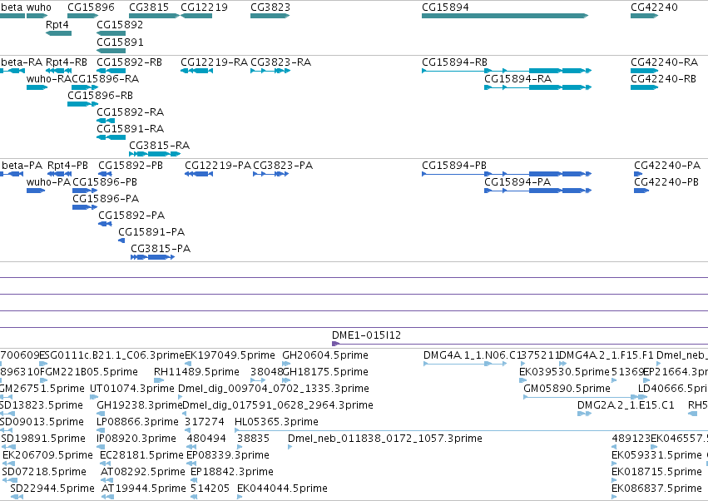Select the EK044044.5prime EST label

[x=282, y=489]
